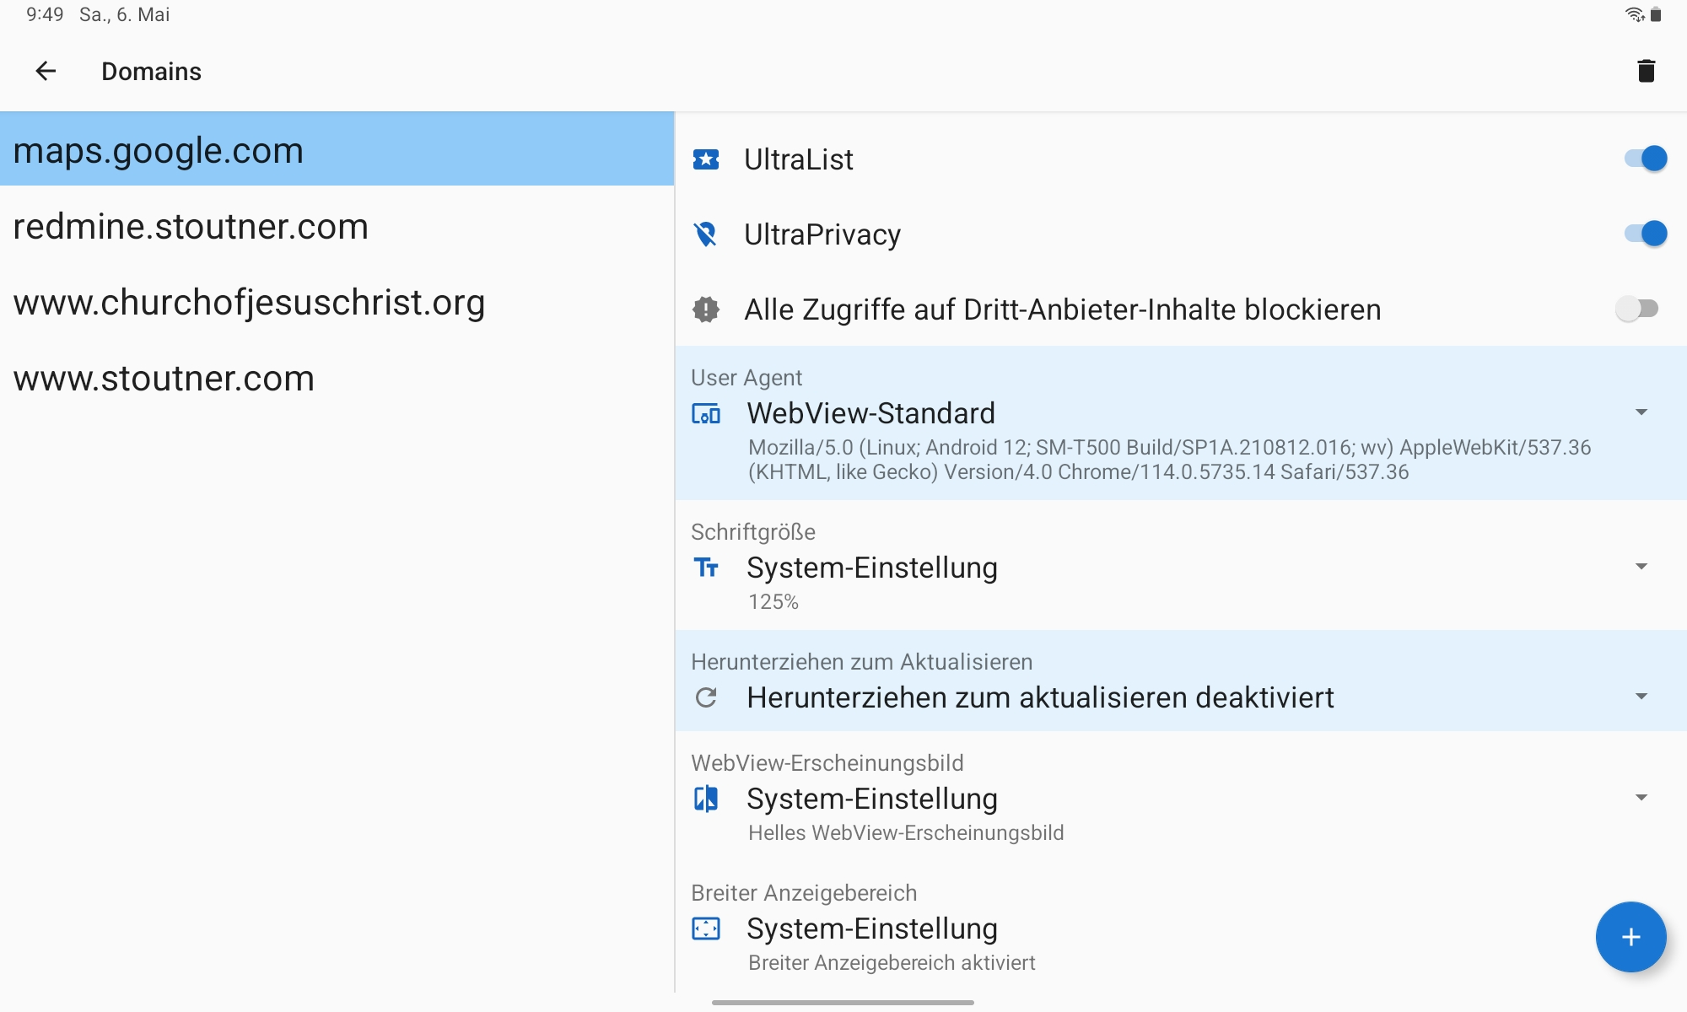1687x1012 pixels.
Task: Expand the Schriftgröße dropdown arrow
Action: tap(1641, 567)
